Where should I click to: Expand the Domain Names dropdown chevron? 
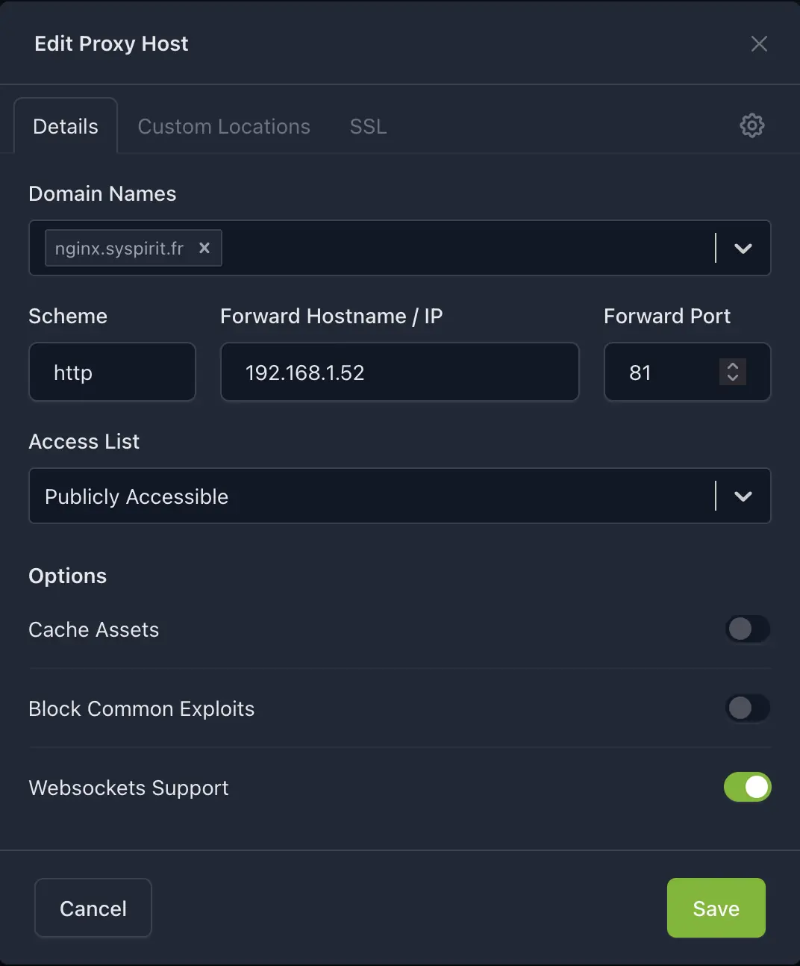(x=743, y=249)
